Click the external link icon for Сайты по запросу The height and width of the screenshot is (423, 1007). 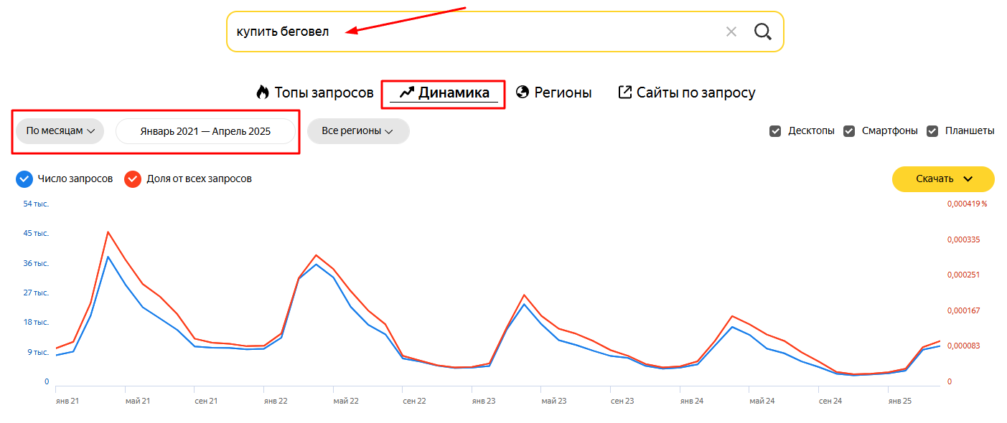[625, 92]
